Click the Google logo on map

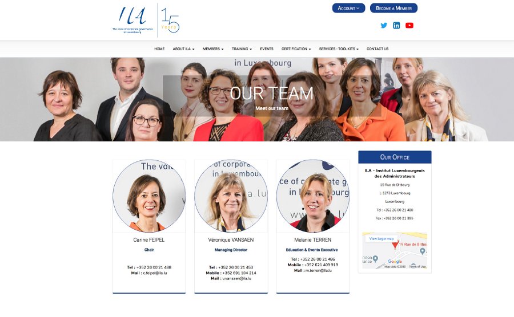point(394,261)
